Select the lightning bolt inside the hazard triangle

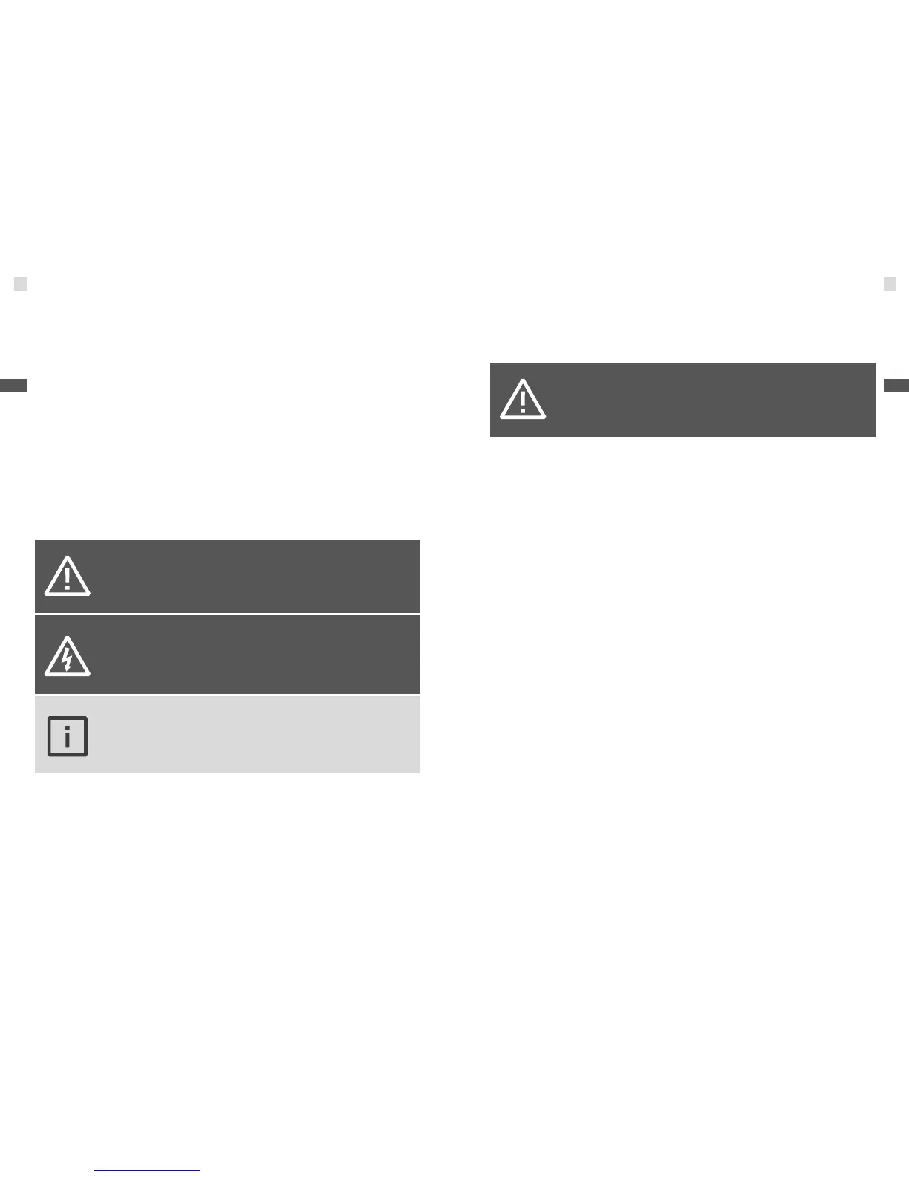68,659
